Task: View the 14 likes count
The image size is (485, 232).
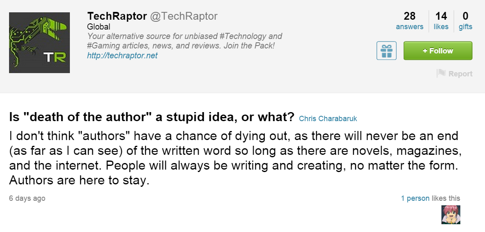Action: 441,21
